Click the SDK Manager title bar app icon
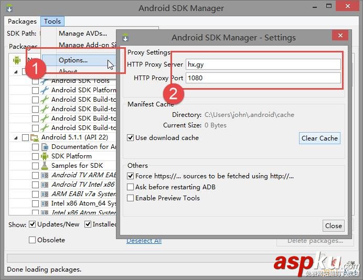Viewport: 363px width, 280px height. tap(9, 8)
